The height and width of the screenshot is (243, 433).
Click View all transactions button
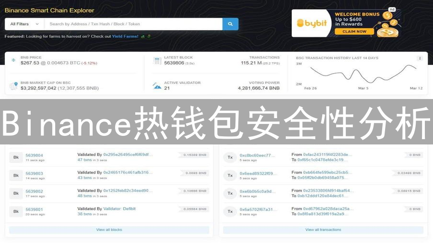[323, 230]
